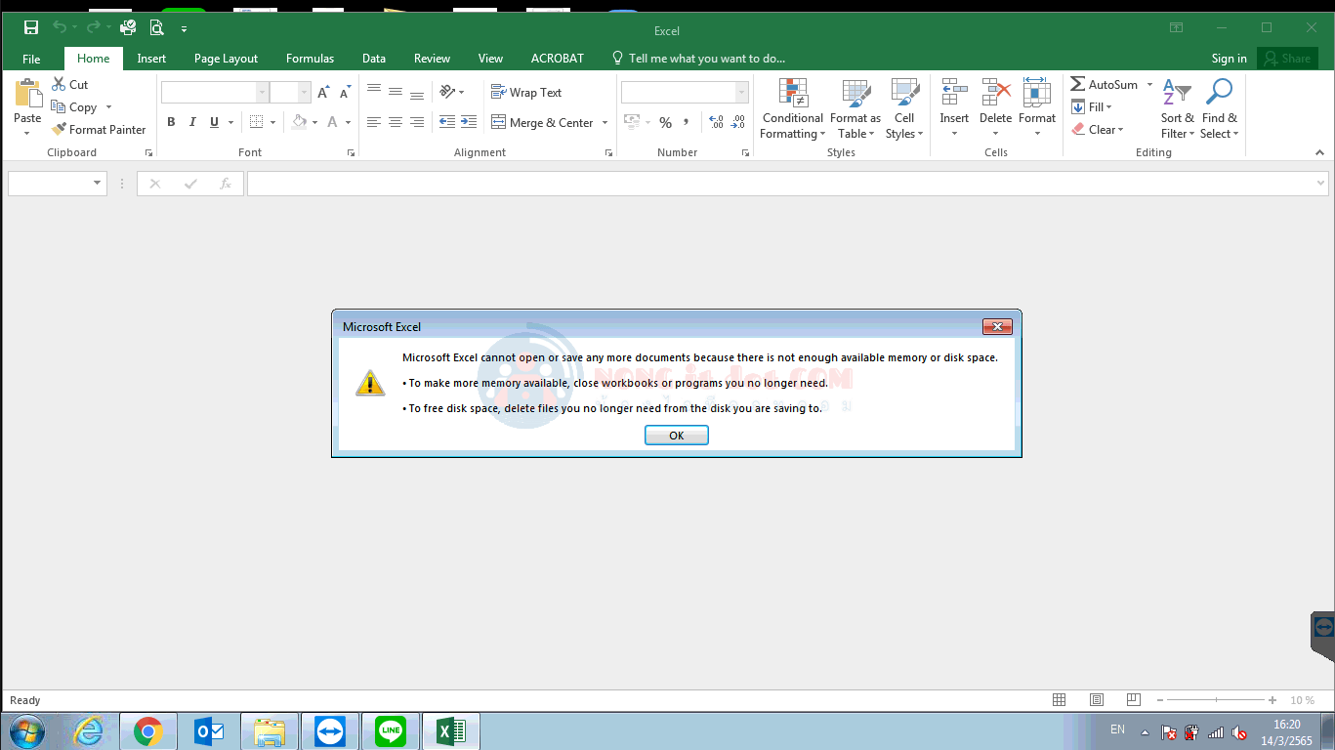This screenshot has width=1335, height=750.
Task: Switch to the Formulas ribbon tab
Action: (x=310, y=59)
